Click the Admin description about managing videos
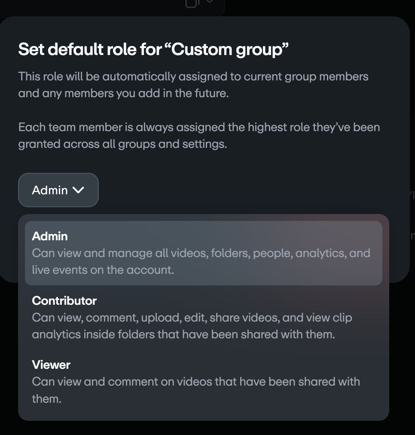This screenshot has width=415, height=435. 201,261
